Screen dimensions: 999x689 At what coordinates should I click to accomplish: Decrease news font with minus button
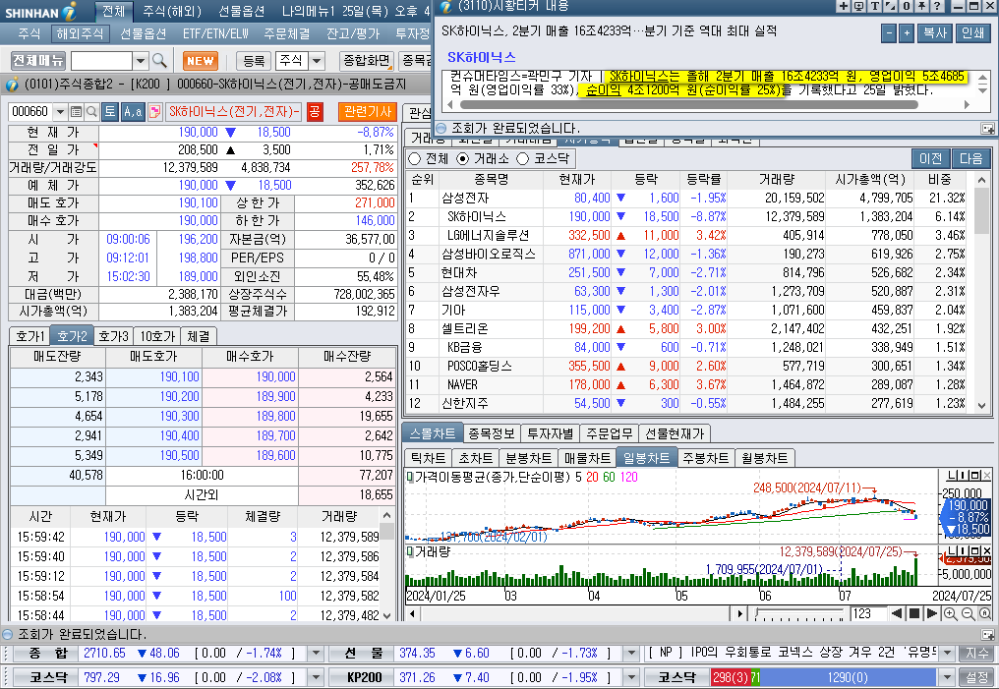889,33
